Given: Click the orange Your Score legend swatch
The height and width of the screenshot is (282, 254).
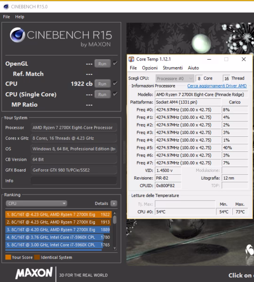Looking at the screenshot, I should [8, 257].
